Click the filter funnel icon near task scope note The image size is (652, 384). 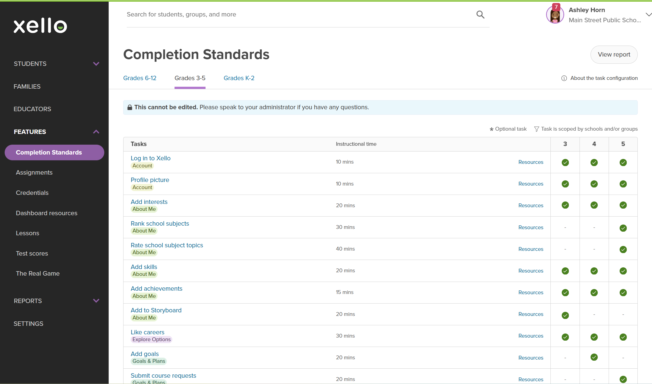pos(536,129)
